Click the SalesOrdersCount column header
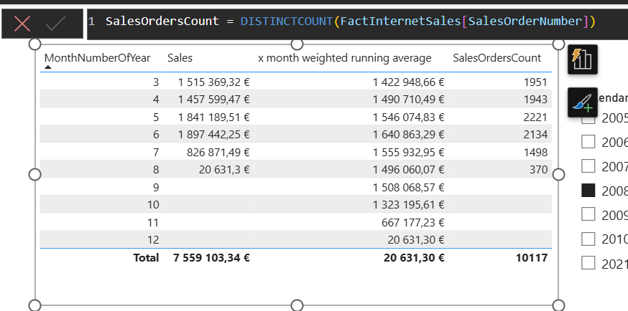Viewport: 628px width, 311px height. coord(497,58)
